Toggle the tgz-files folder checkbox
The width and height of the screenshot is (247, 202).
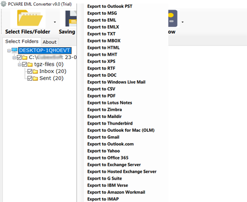click(24, 65)
